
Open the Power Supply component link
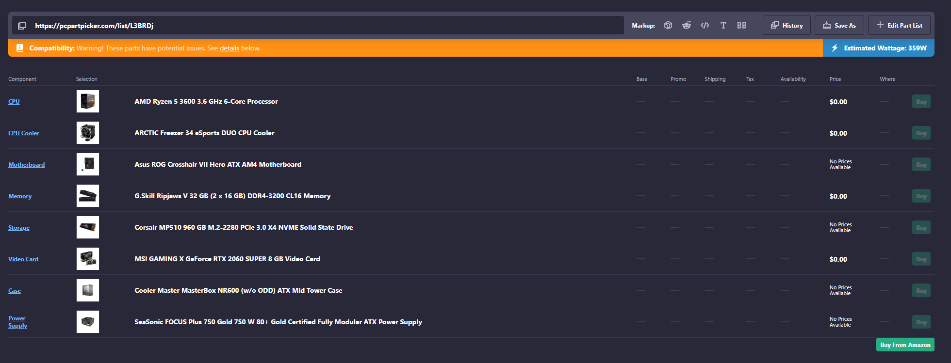17,322
